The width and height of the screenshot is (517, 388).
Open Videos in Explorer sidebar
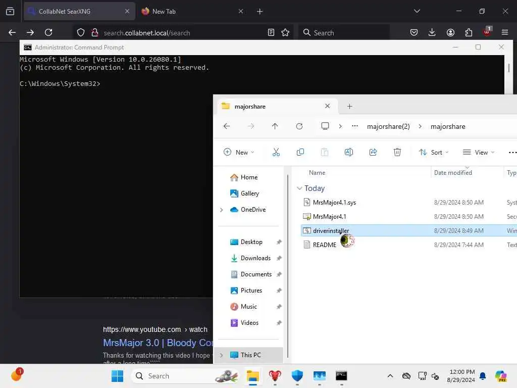pyautogui.click(x=249, y=323)
